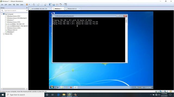Toggle the thumbnail bar toolbar icon
This screenshot has width=174, height=97.
pyautogui.click(x=54, y=5)
